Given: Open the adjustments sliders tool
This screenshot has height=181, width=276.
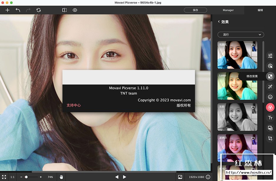Looking at the screenshot, I should tap(270, 56).
